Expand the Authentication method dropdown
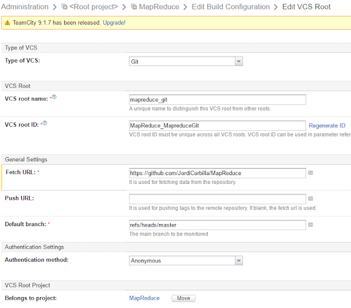This screenshot has height=308, width=351. pyautogui.click(x=186, y=260)
